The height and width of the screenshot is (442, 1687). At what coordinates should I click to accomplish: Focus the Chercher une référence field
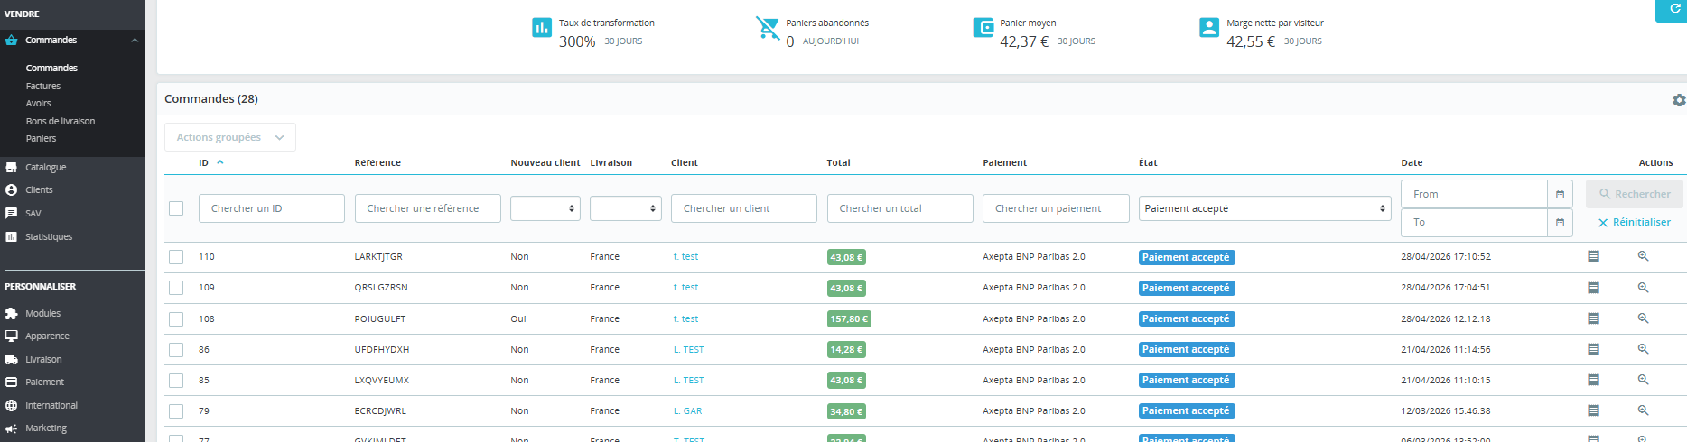click(427, 208)
